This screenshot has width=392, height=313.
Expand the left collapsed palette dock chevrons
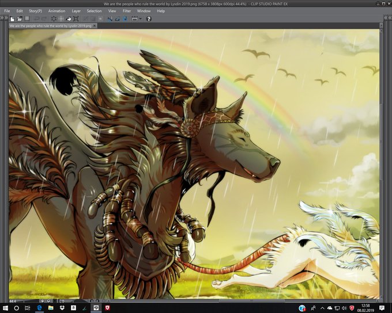[x=2, y=18]
